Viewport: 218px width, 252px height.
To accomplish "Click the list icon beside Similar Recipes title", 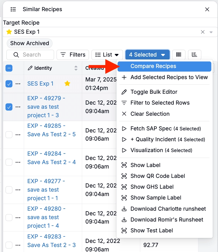I will tap(13, 9).
